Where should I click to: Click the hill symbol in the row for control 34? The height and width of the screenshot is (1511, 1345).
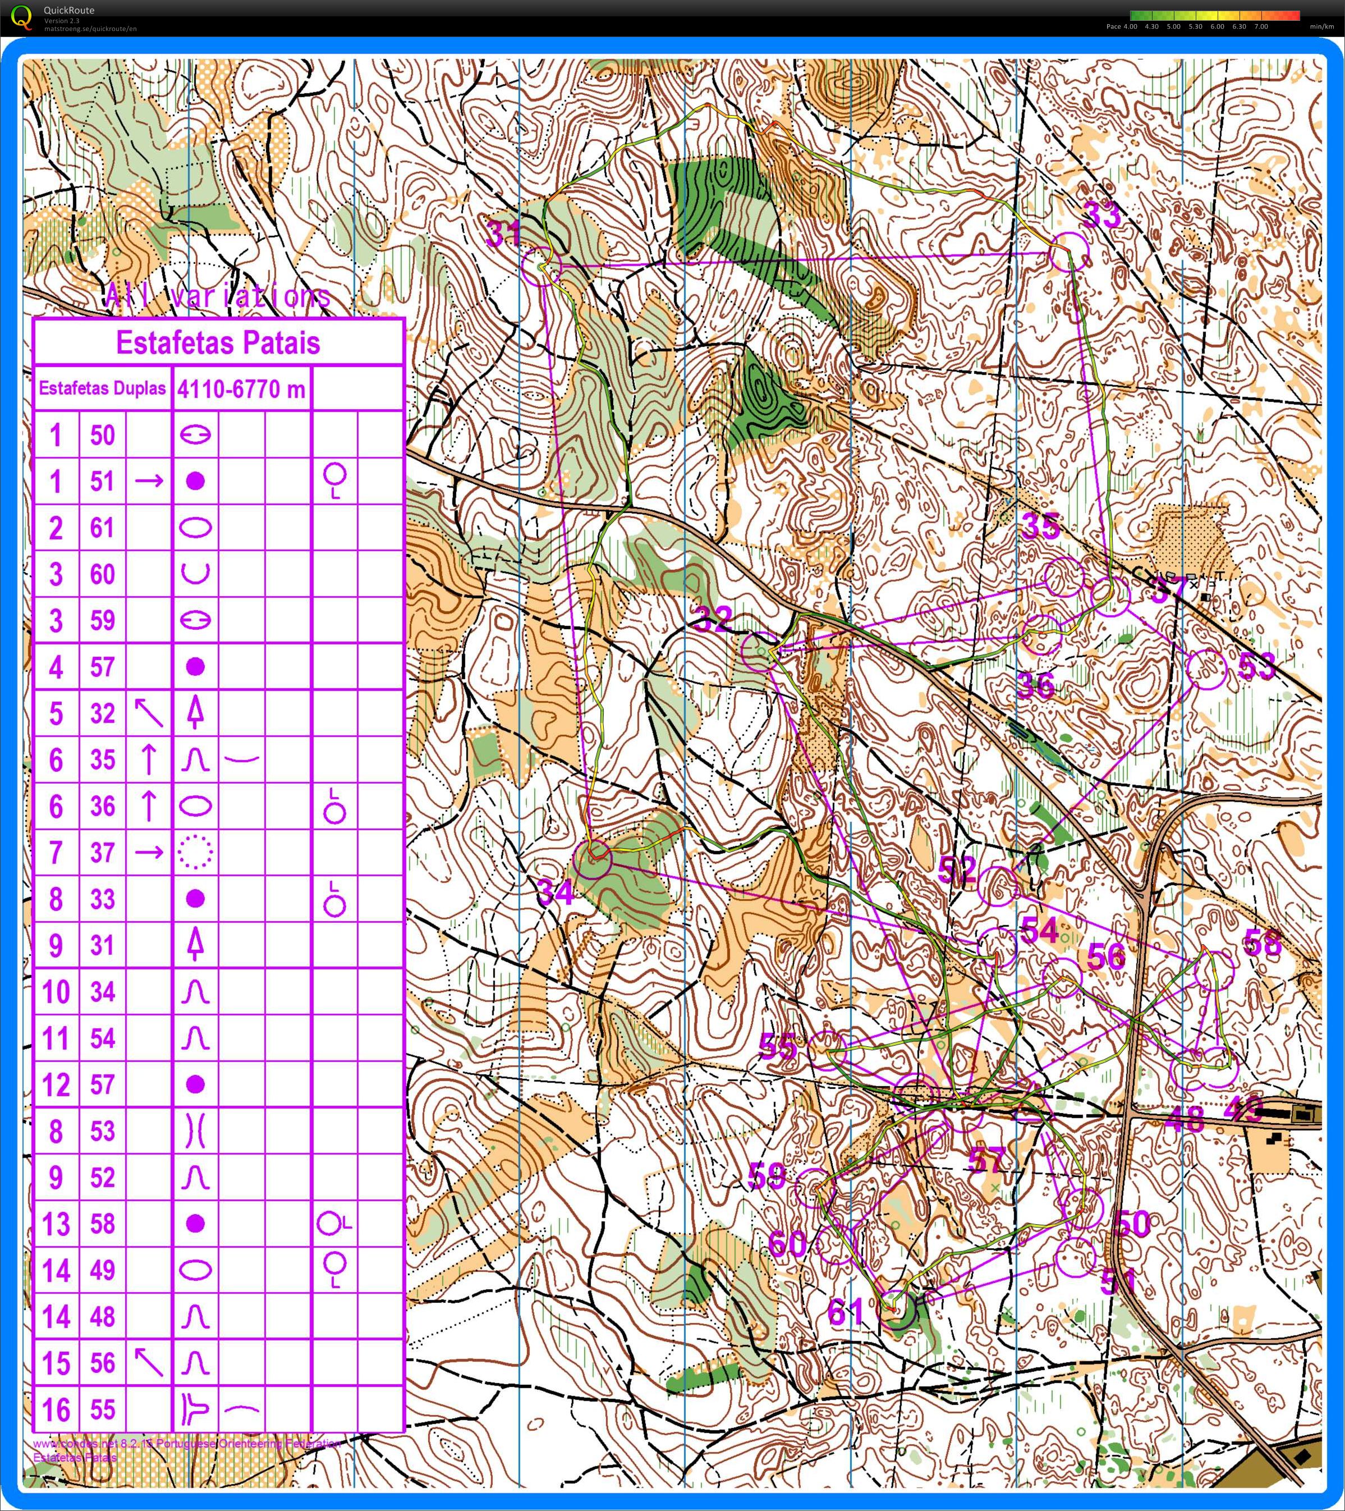click(x=195, y=992)
